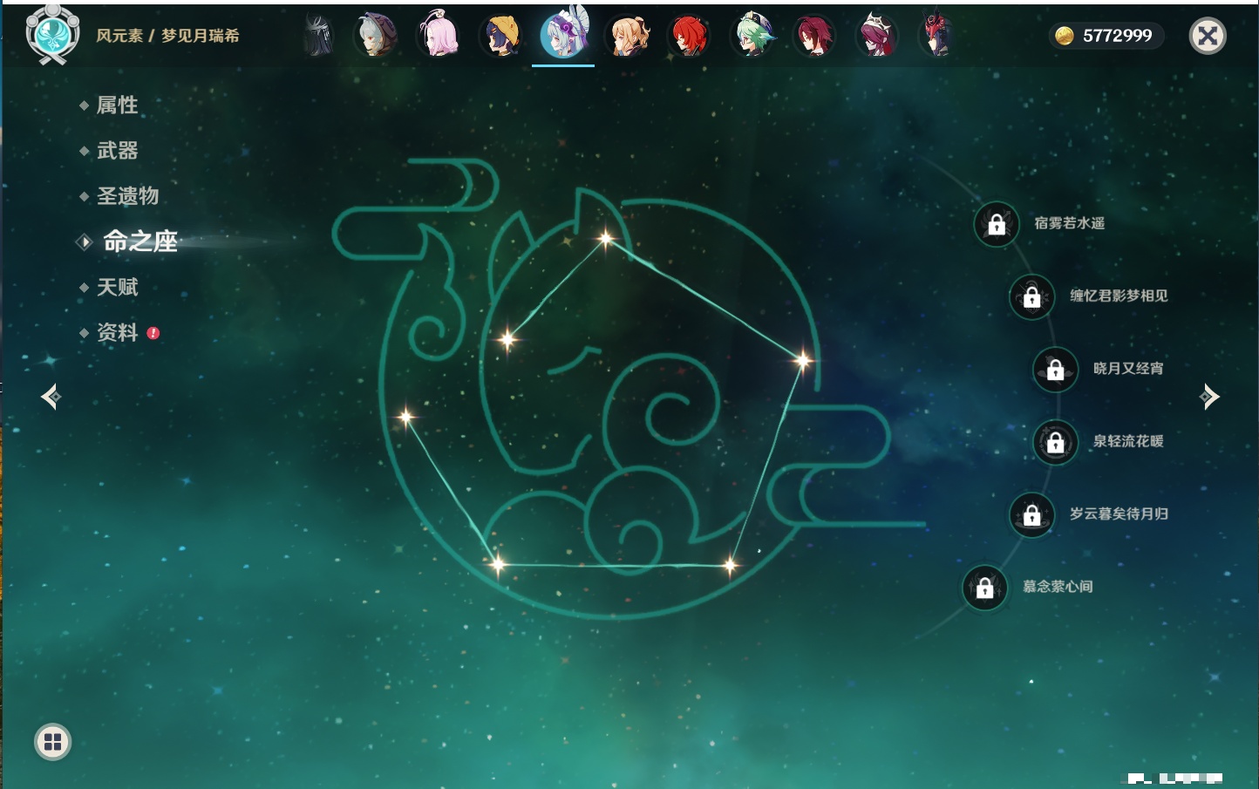The width and height of the screenshot is (1259, 789).
Task: Click the lock icon for 岁云暮矣待月归
Action: pyautogui.click(x=1032, y=514)
